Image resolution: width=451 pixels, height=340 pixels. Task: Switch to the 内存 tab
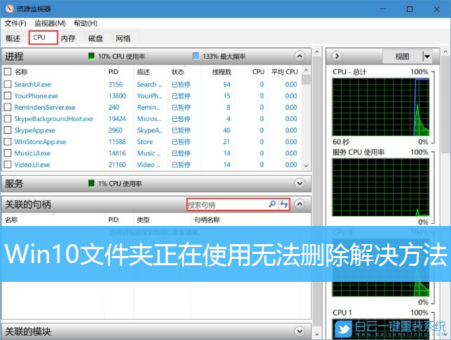tap(68, 38)
